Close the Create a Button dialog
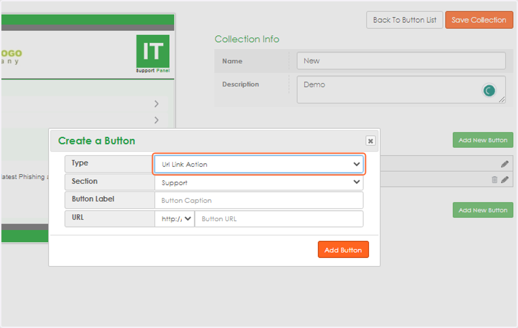The image size is (518, 328). (x=370, y=141)
